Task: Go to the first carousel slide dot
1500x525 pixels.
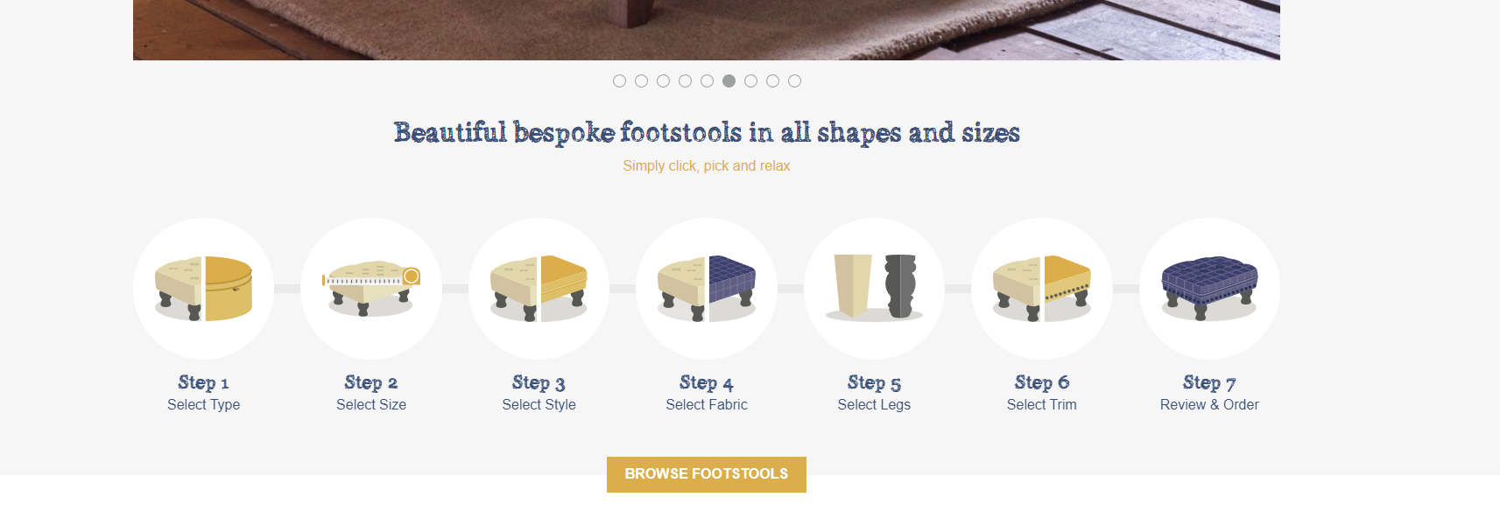Action: (619, 81)
